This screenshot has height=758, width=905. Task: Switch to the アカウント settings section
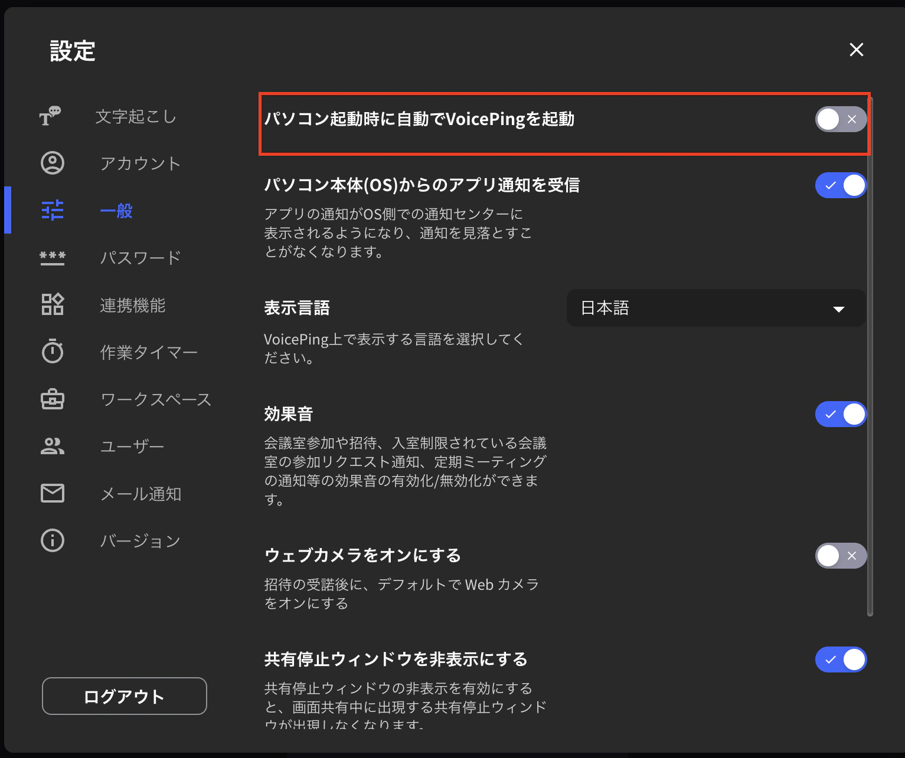click(x=141, y=163)
